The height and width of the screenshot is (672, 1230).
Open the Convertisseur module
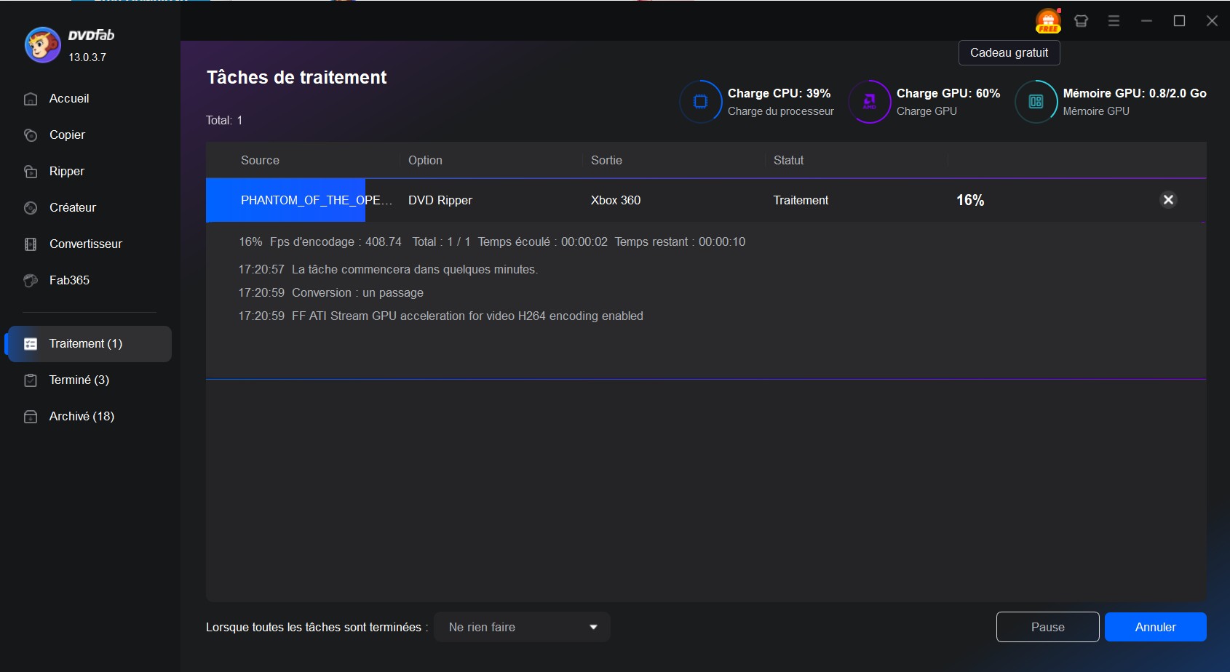85,244
